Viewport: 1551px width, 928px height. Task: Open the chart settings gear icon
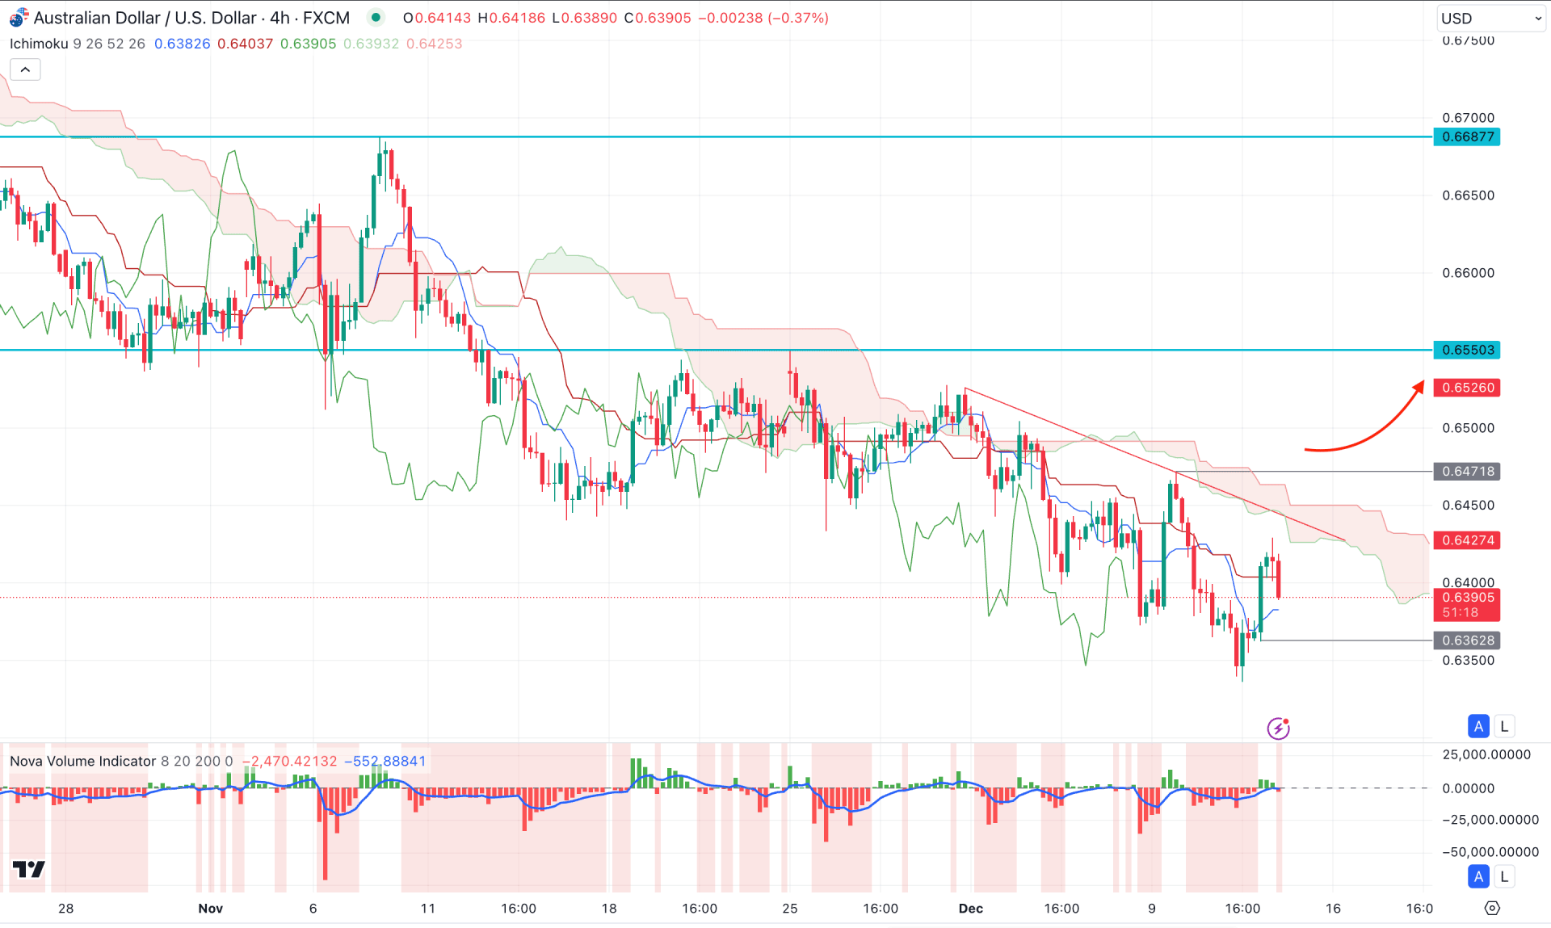(1492, 909)
